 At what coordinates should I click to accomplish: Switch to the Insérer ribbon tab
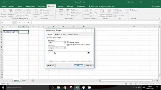[20, 6]
